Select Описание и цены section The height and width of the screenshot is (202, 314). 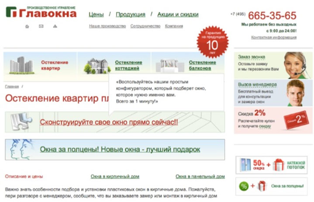click(24, 176)
